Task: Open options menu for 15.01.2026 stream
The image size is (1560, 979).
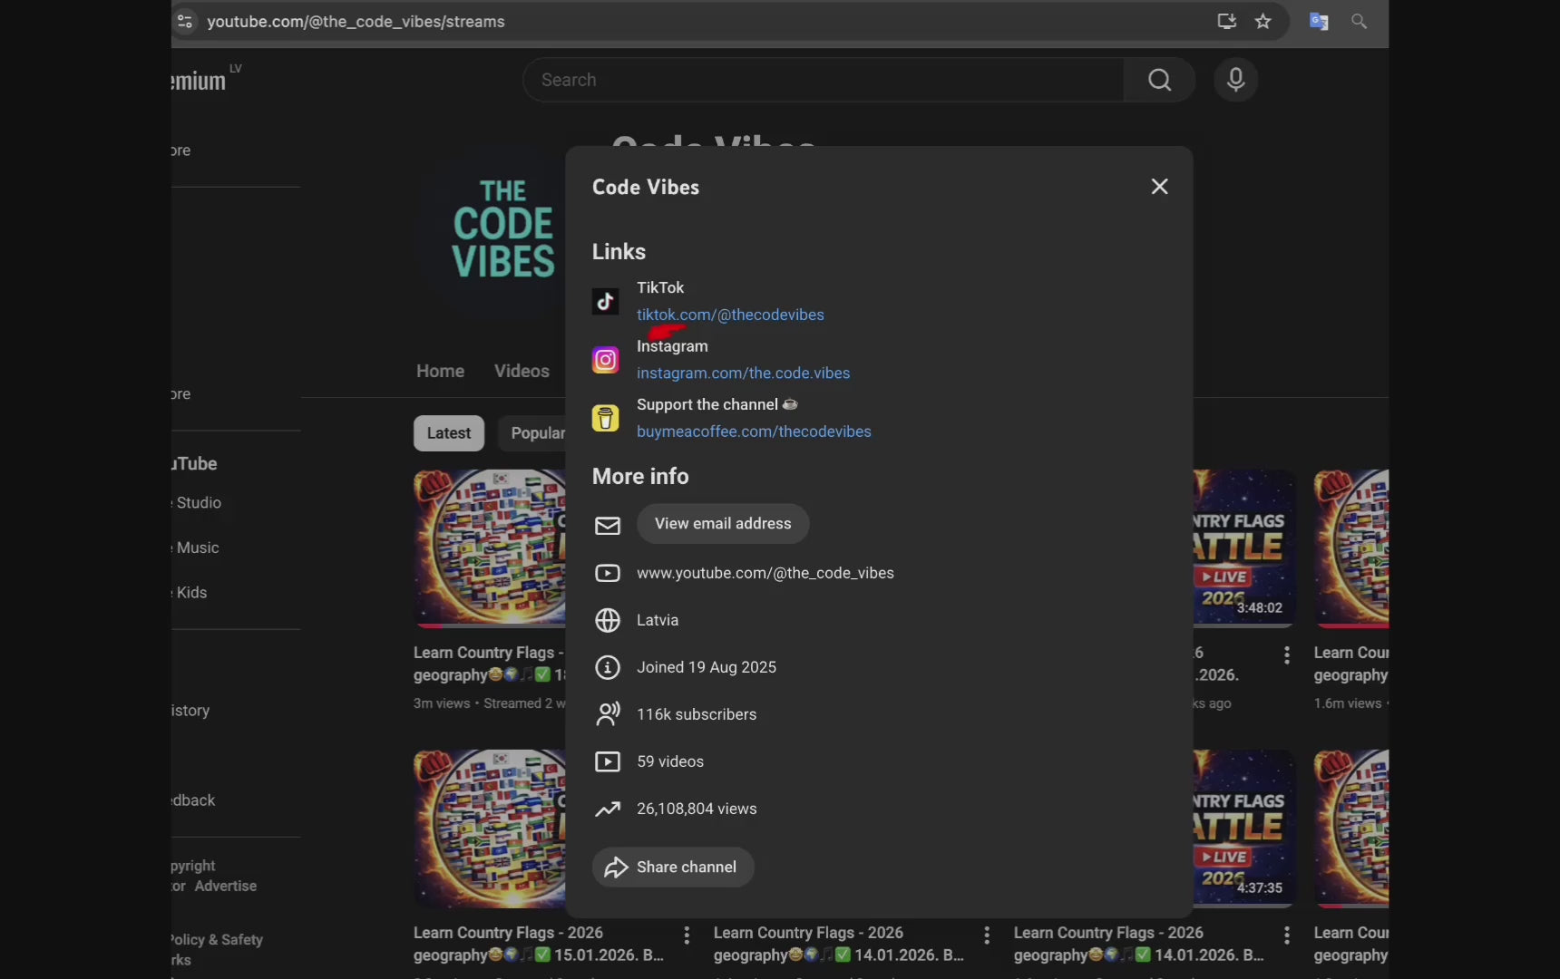Action: point(687,935)
